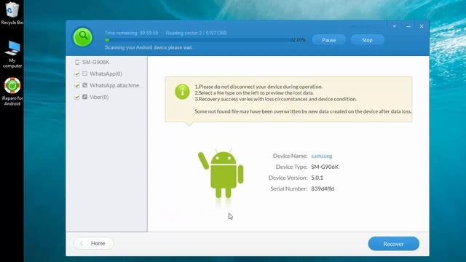
Task: Click the green magnifier scan icon
Action: [x=82, y=37]
